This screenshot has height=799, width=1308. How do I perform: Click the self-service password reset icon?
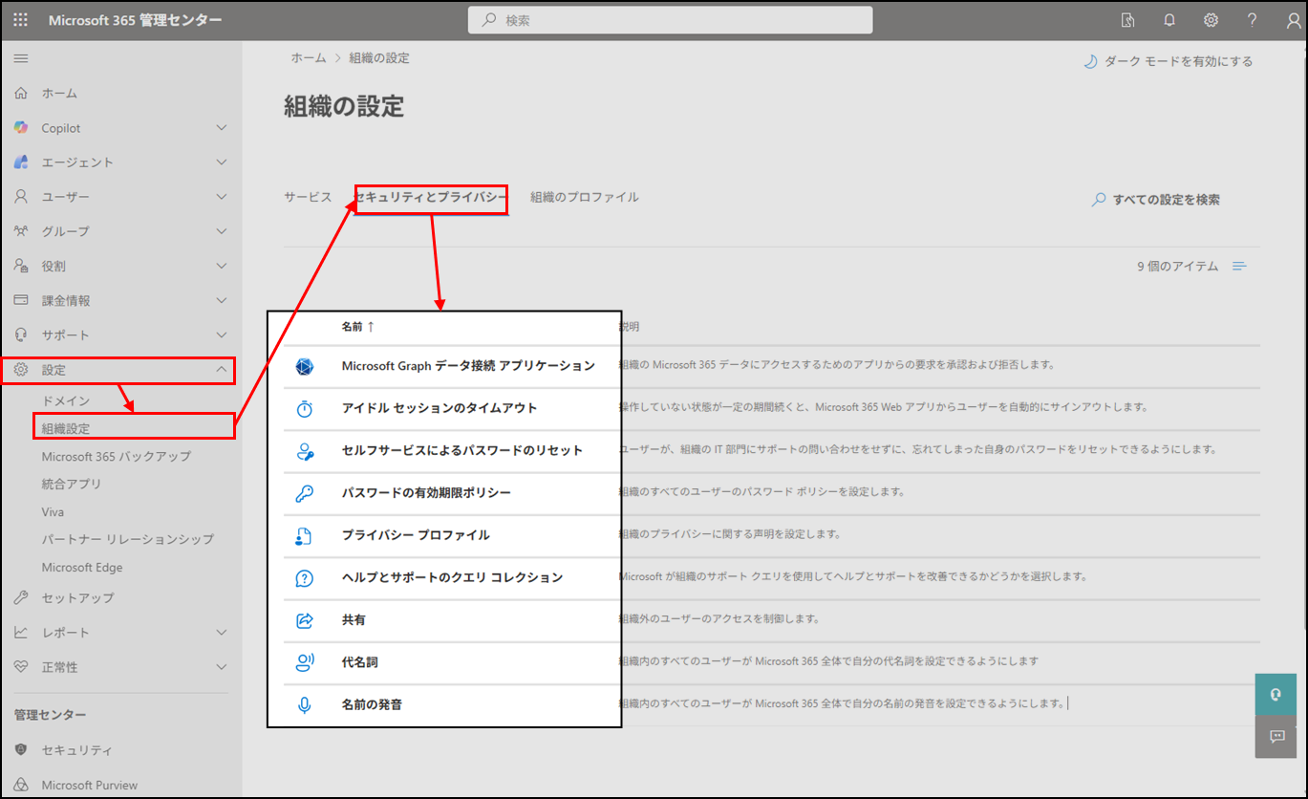click(305, 451)
